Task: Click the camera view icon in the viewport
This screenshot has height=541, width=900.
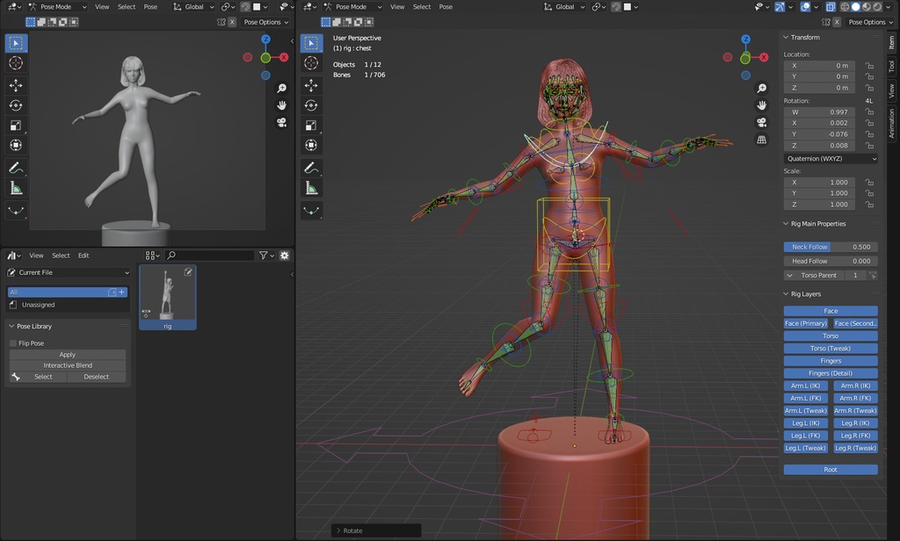Action: coord(761,124)
